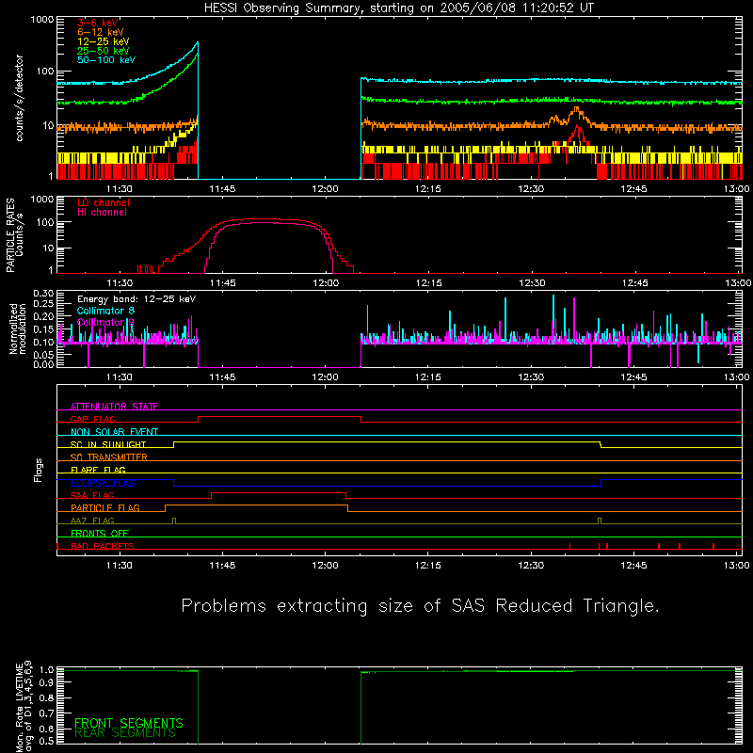Select the yellow 12-25 keV legend label

pyautogui.click(x=104, y=41)
